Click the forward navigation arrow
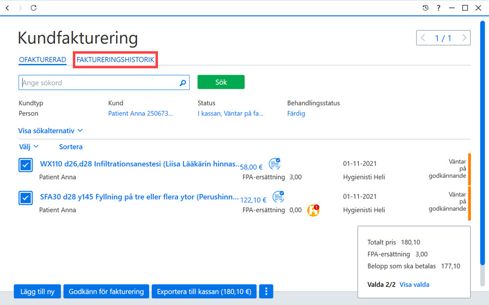The height and width of the screenshot is (305, 489). point(20,8)
